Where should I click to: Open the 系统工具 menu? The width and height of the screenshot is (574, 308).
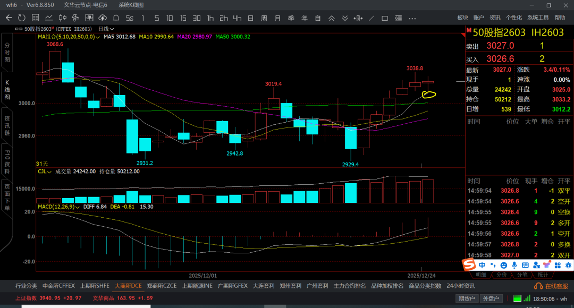538,18
